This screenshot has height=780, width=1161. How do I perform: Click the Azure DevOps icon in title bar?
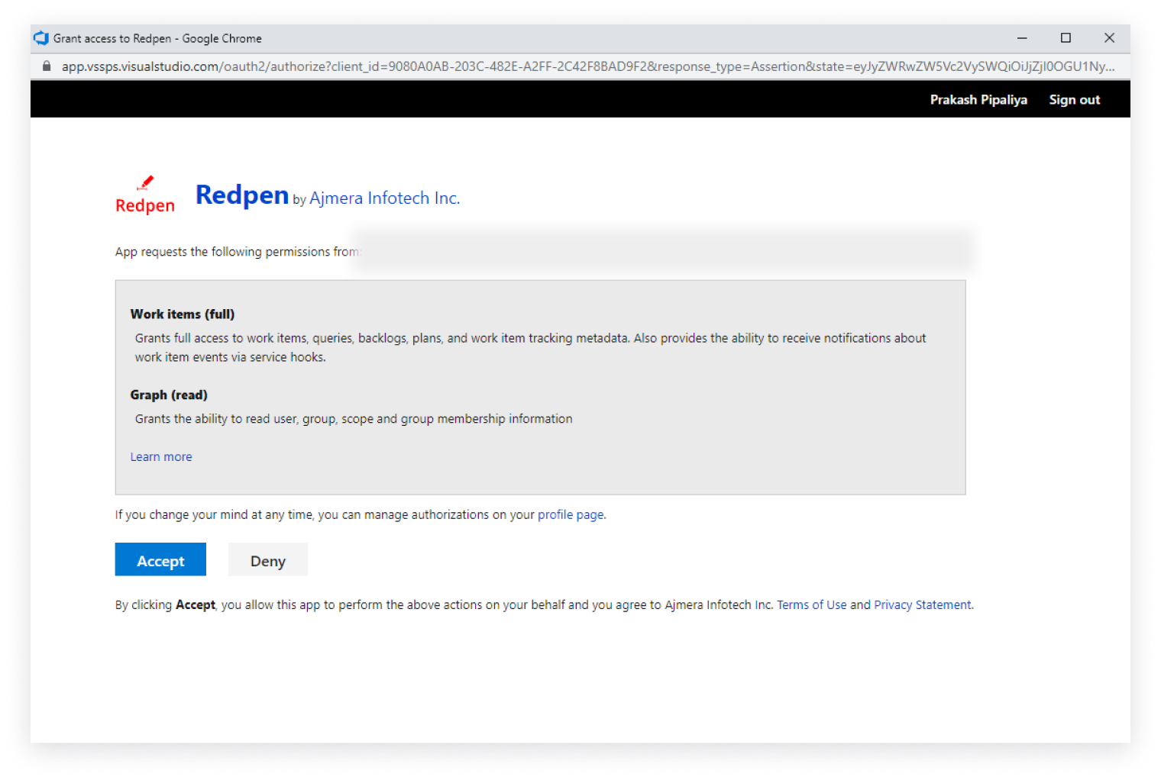click(x=41, y=38)
